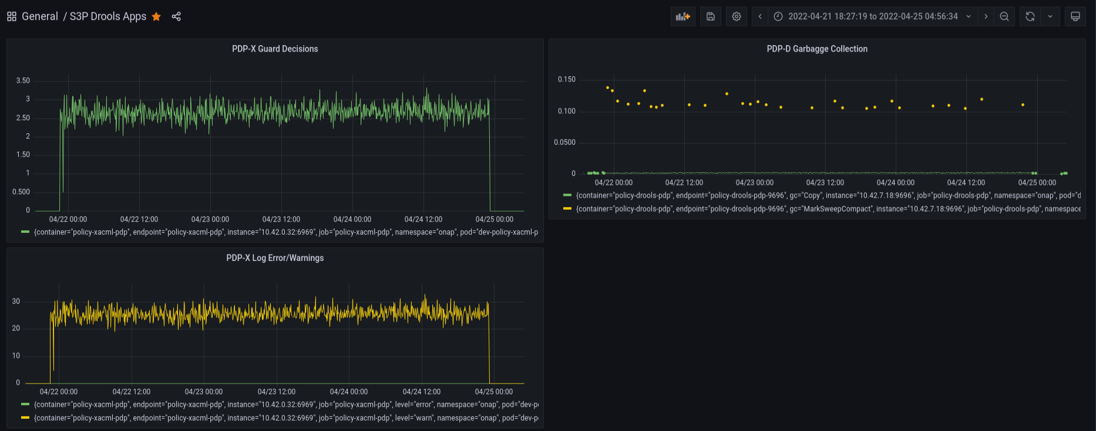Cycle the view mode monitor icon
This screenshot has width=1096, height=431.
click(x=1075, y=16)
